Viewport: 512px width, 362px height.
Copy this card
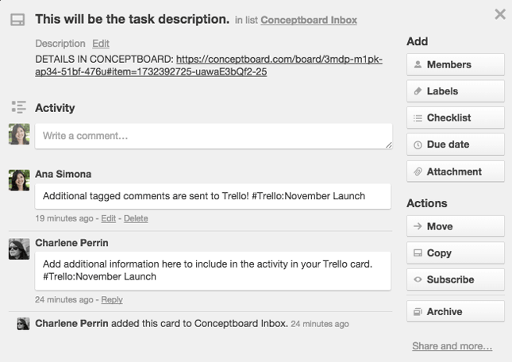point(456,253)
